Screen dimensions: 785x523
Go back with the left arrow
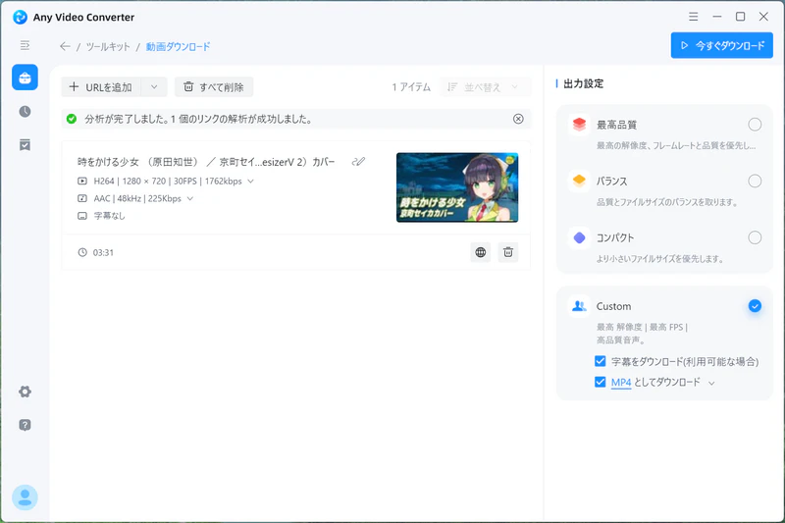click(x=65, y=46)
